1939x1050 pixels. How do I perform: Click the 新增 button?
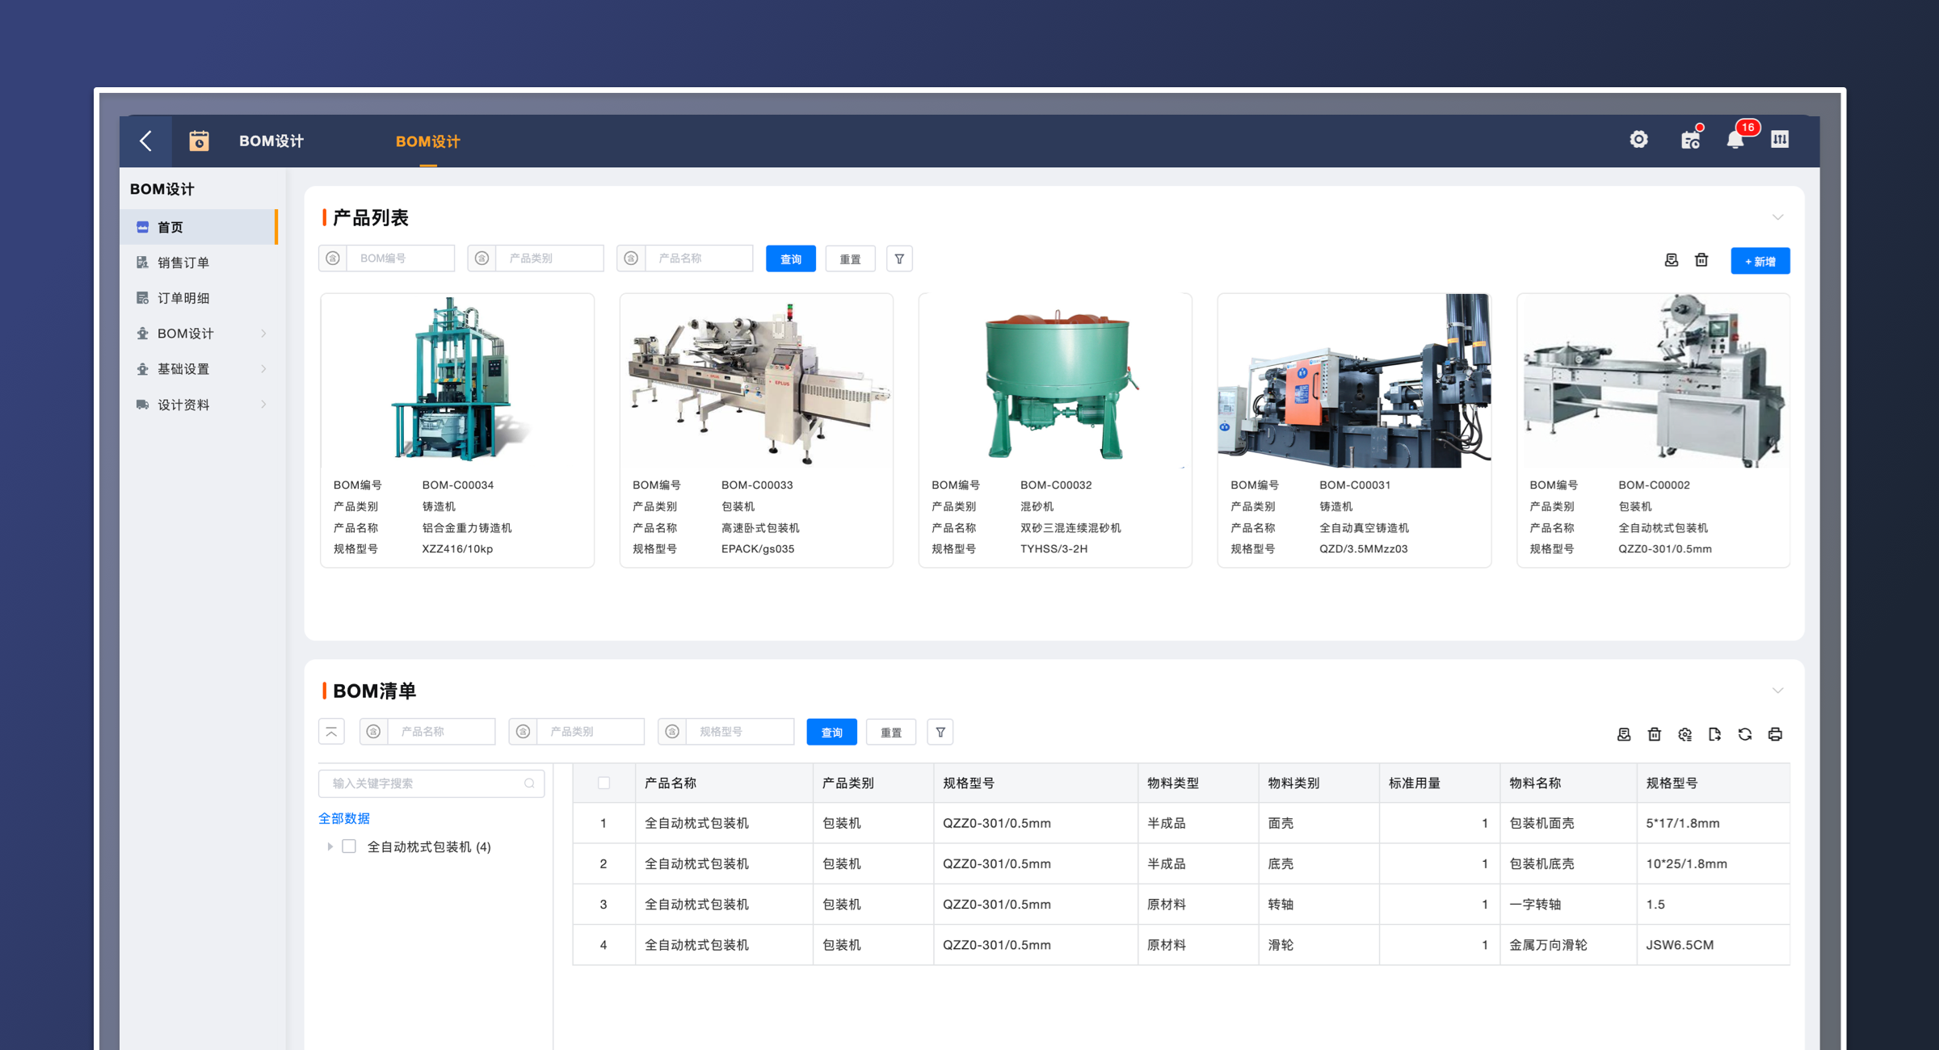(x=1760, y=261)
